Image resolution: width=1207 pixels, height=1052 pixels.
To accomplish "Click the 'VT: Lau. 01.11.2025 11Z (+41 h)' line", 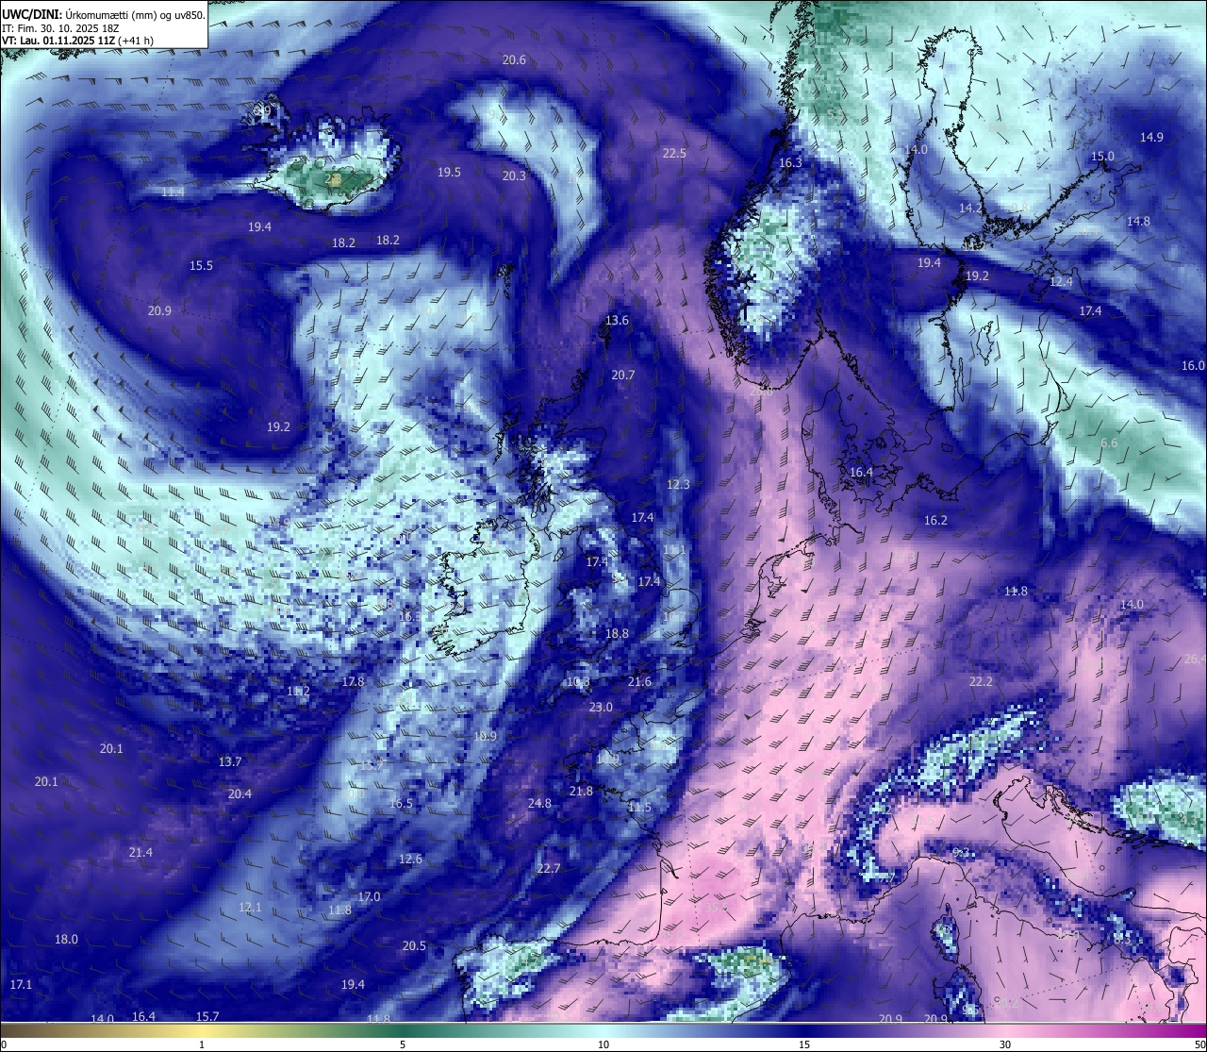I will 78,41.
